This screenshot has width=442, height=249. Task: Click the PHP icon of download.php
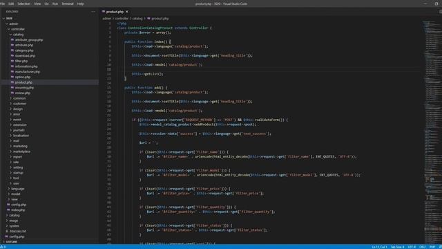[x=12, y=55]
